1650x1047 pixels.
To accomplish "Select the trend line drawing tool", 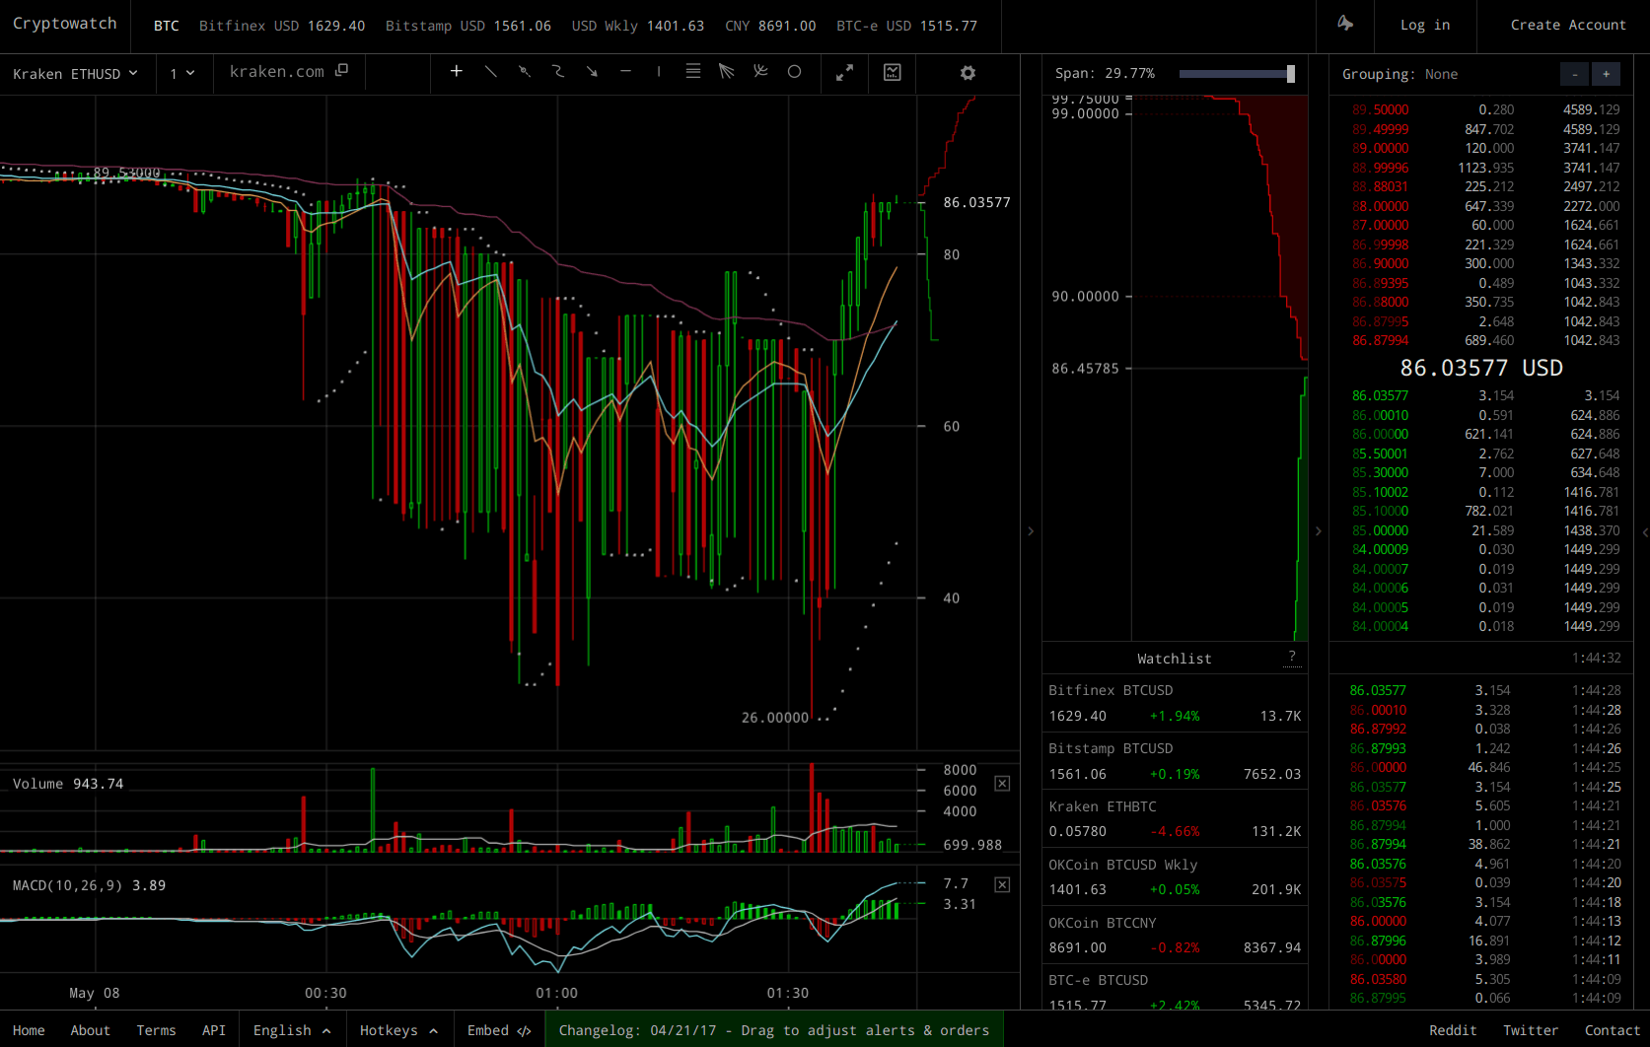I will [x=490, y=72].
